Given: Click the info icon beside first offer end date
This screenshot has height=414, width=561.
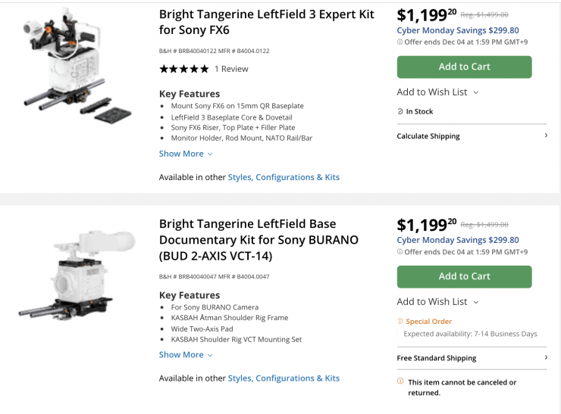Looking at the screenshot, I should tap(400, 42).
